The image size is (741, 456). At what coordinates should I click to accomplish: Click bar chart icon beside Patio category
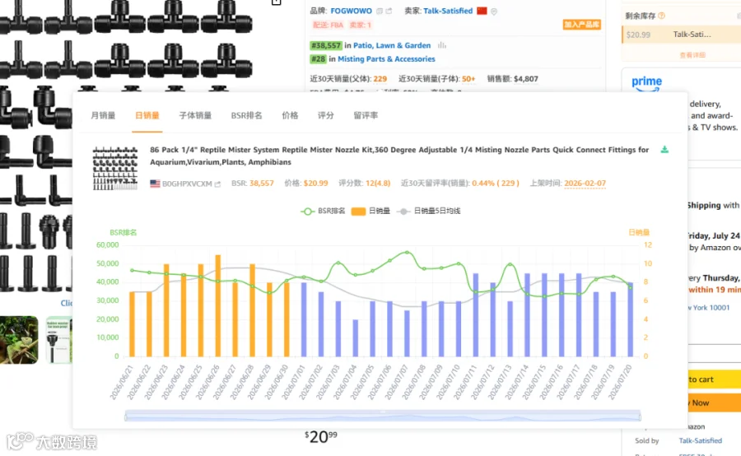coord(442,45)
